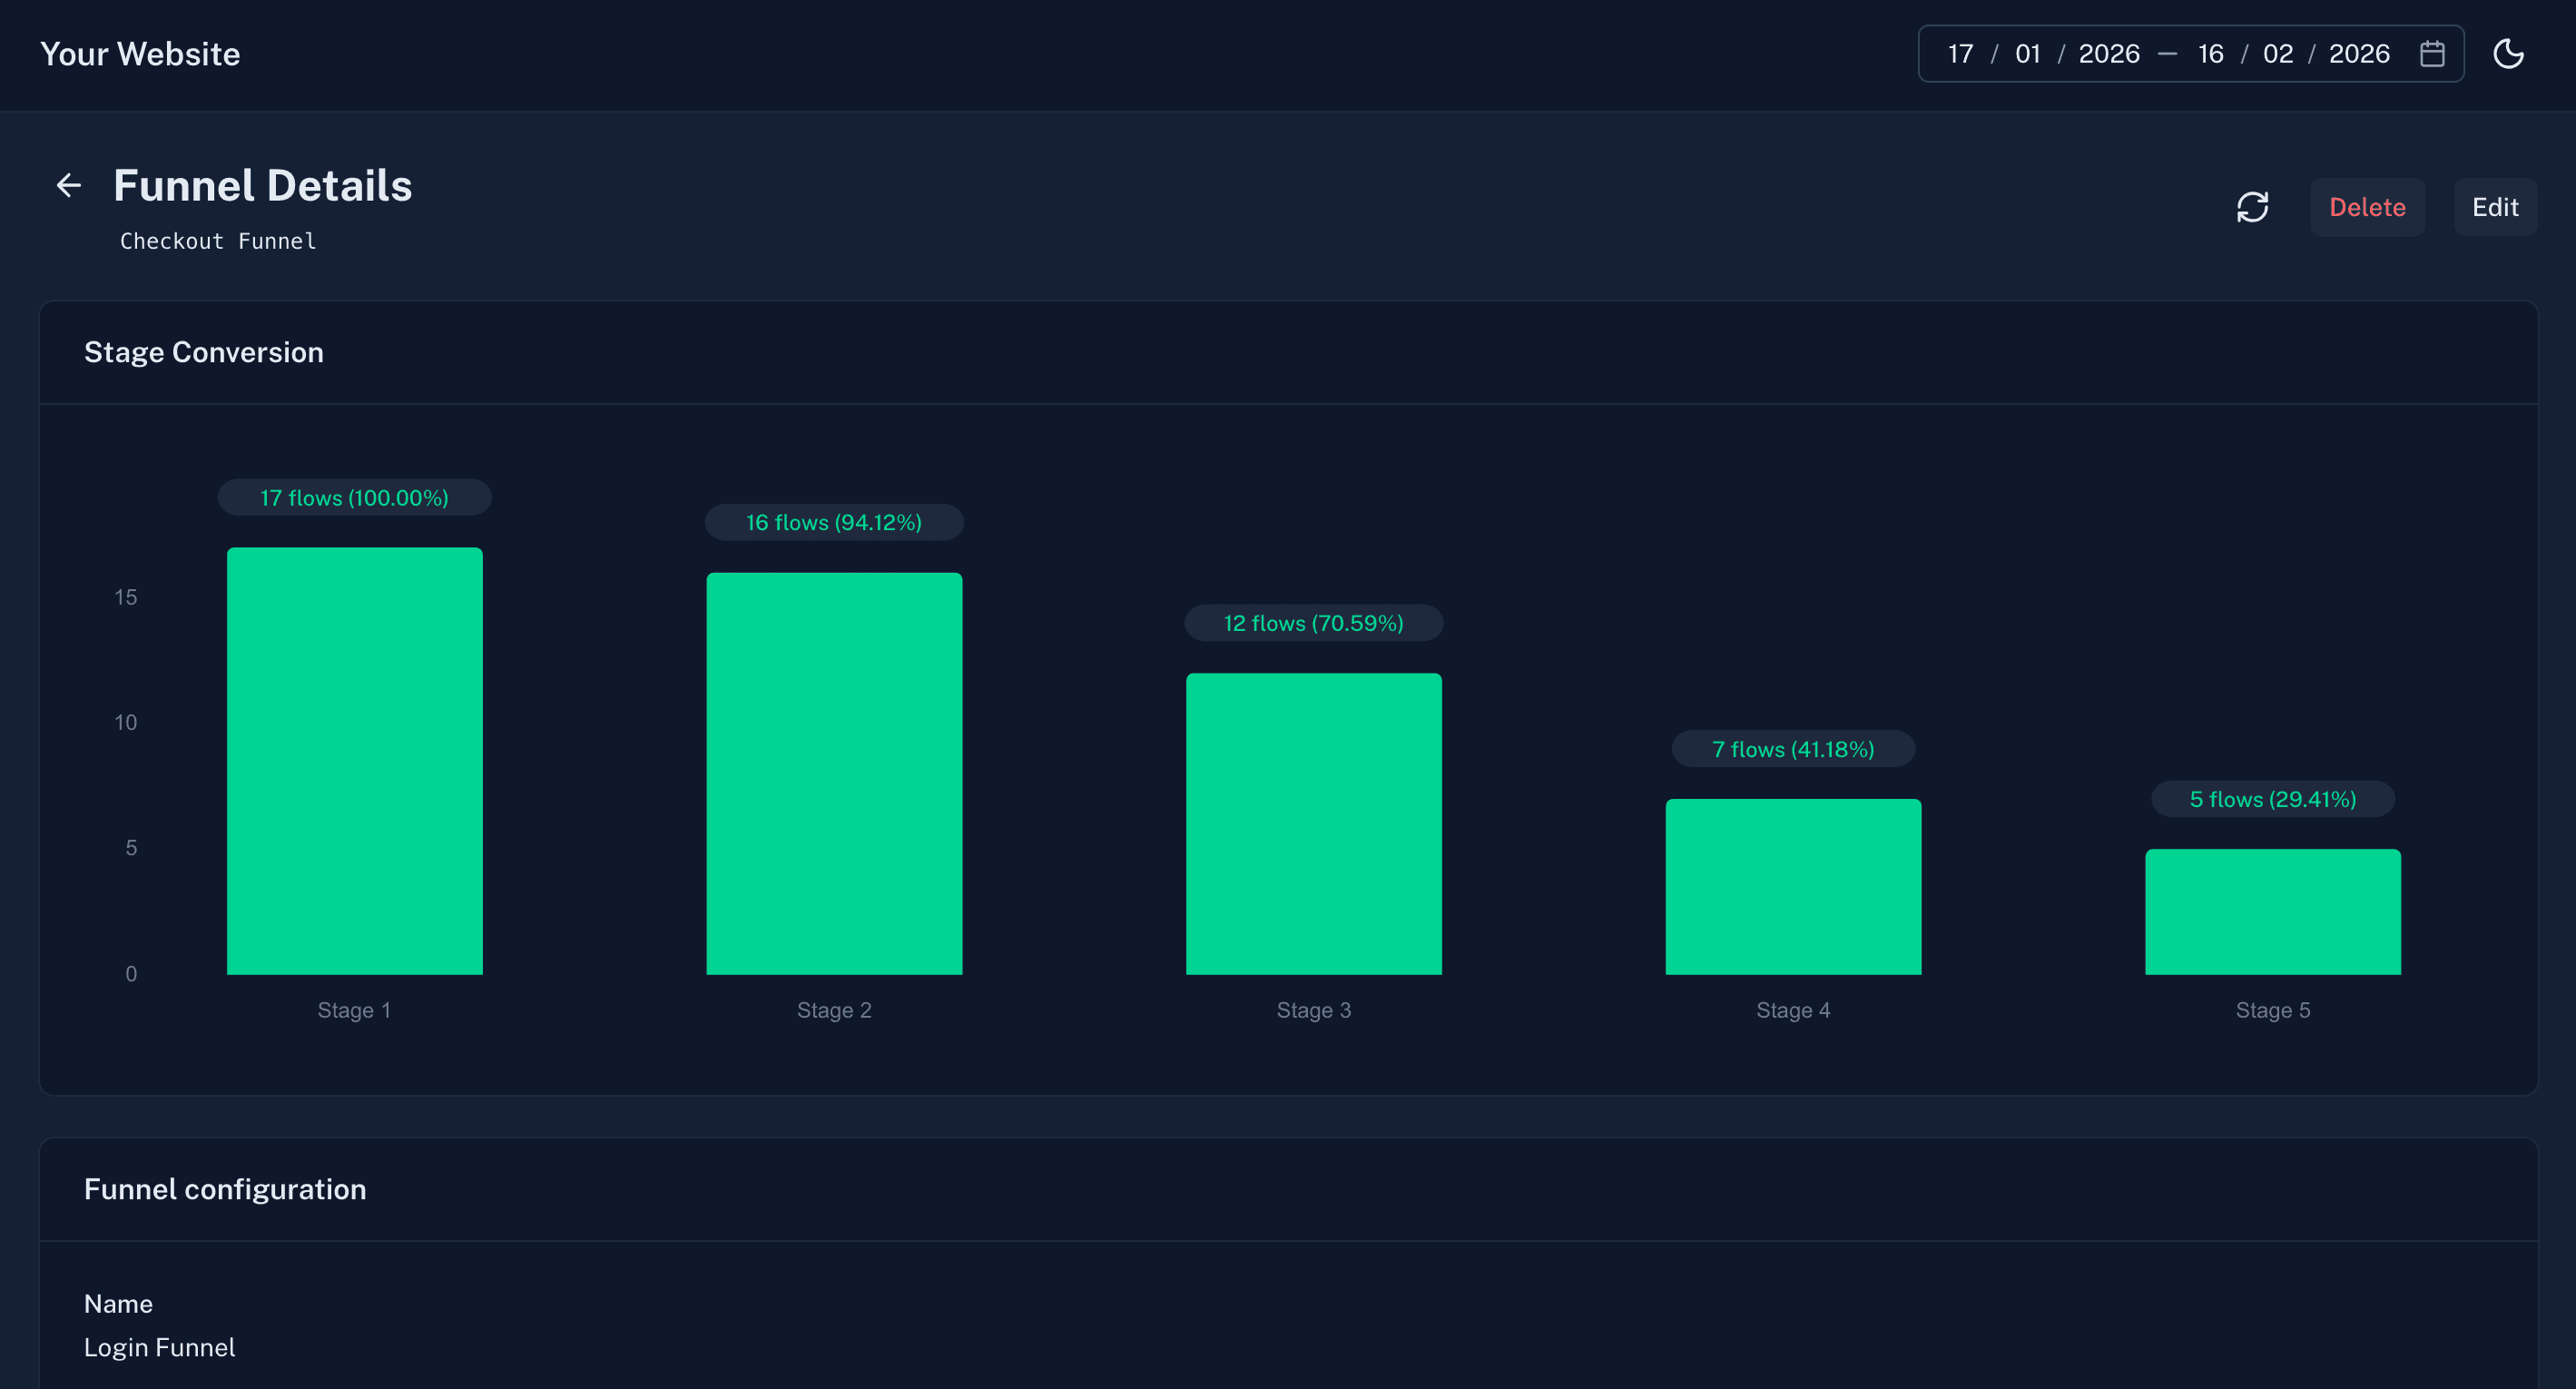Click Edit to modify the funnel
Screen dimensions: 2576x1389
[2495, 207]
